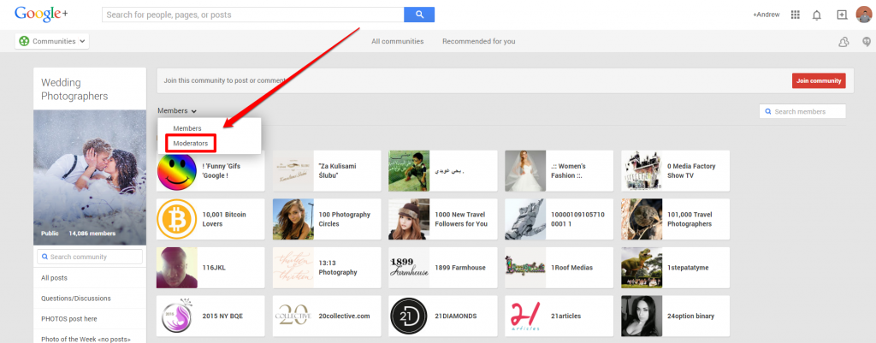Open the 20collective.com member
876x343 pixels.
327,316
